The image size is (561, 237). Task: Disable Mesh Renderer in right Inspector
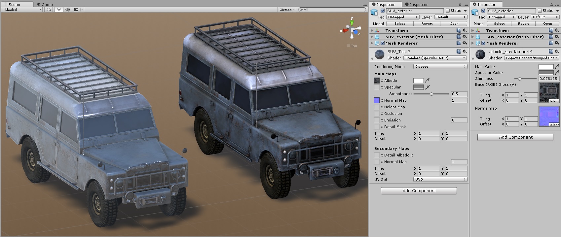(x=483, y=43)
